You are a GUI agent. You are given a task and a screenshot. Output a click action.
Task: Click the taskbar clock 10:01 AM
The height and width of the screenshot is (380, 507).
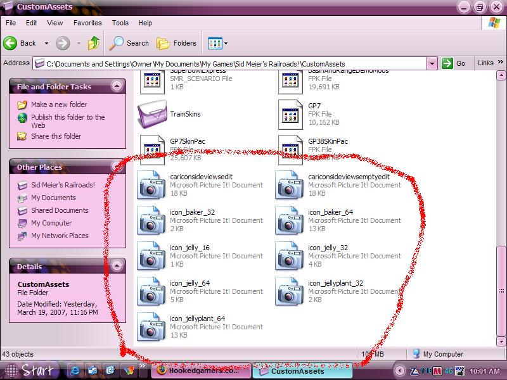point(484,371)
